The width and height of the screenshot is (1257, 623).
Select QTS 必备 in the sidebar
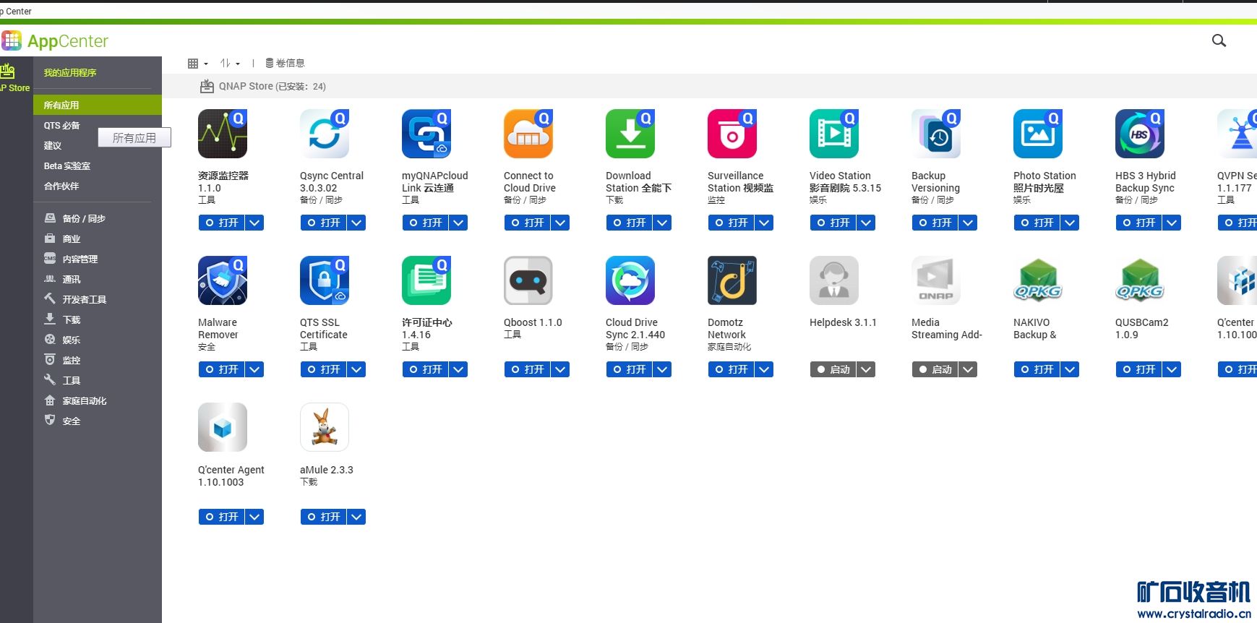(61, 125)
